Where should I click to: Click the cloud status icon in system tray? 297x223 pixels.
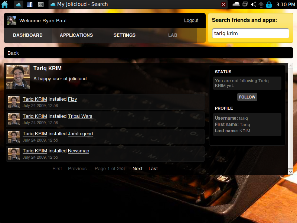click(236, 4)
